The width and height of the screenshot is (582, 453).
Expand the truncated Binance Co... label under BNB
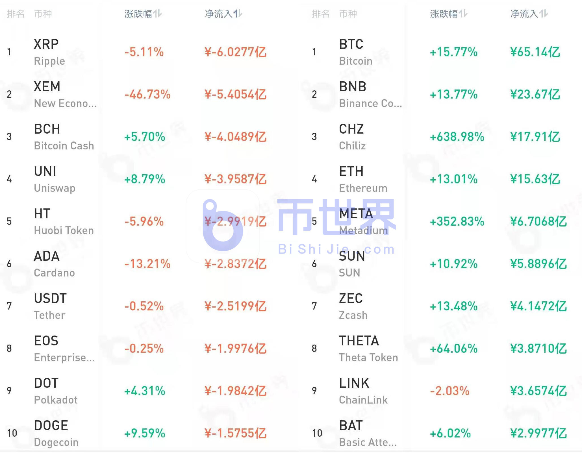[x=370, y=103]
